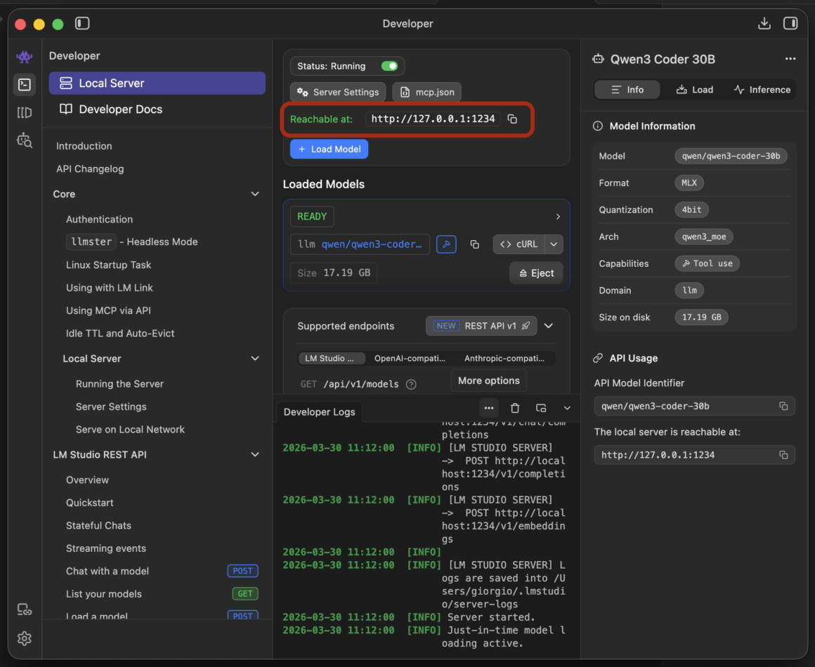Viewport: 815px width, 667px height.
Task: Pop out the Developer Logs window icon
Action: [x=541, y=409]
